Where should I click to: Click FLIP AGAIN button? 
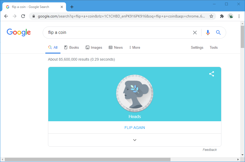(x=135, y=128)
